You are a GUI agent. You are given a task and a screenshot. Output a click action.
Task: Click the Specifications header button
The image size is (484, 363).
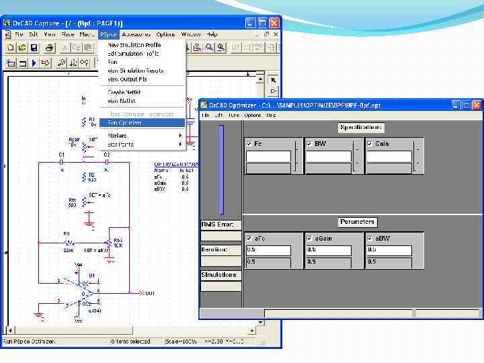tap(361, 127)
